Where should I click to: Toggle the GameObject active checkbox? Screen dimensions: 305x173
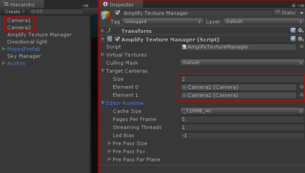click(117, 13)
